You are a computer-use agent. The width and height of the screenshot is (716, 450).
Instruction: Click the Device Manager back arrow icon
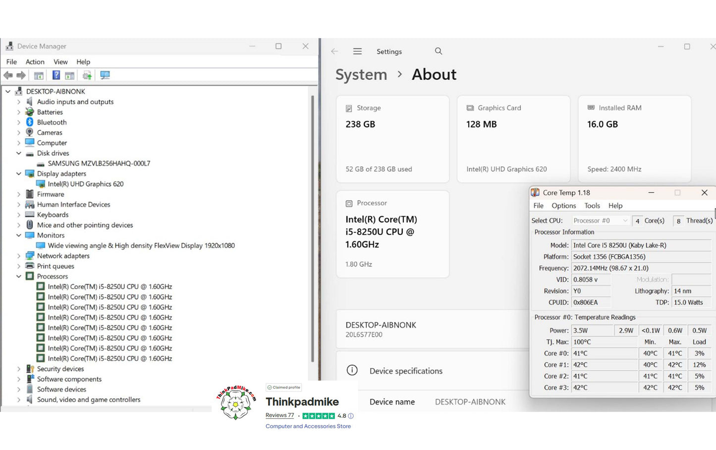pyautogui.click(x=8, y=75)
